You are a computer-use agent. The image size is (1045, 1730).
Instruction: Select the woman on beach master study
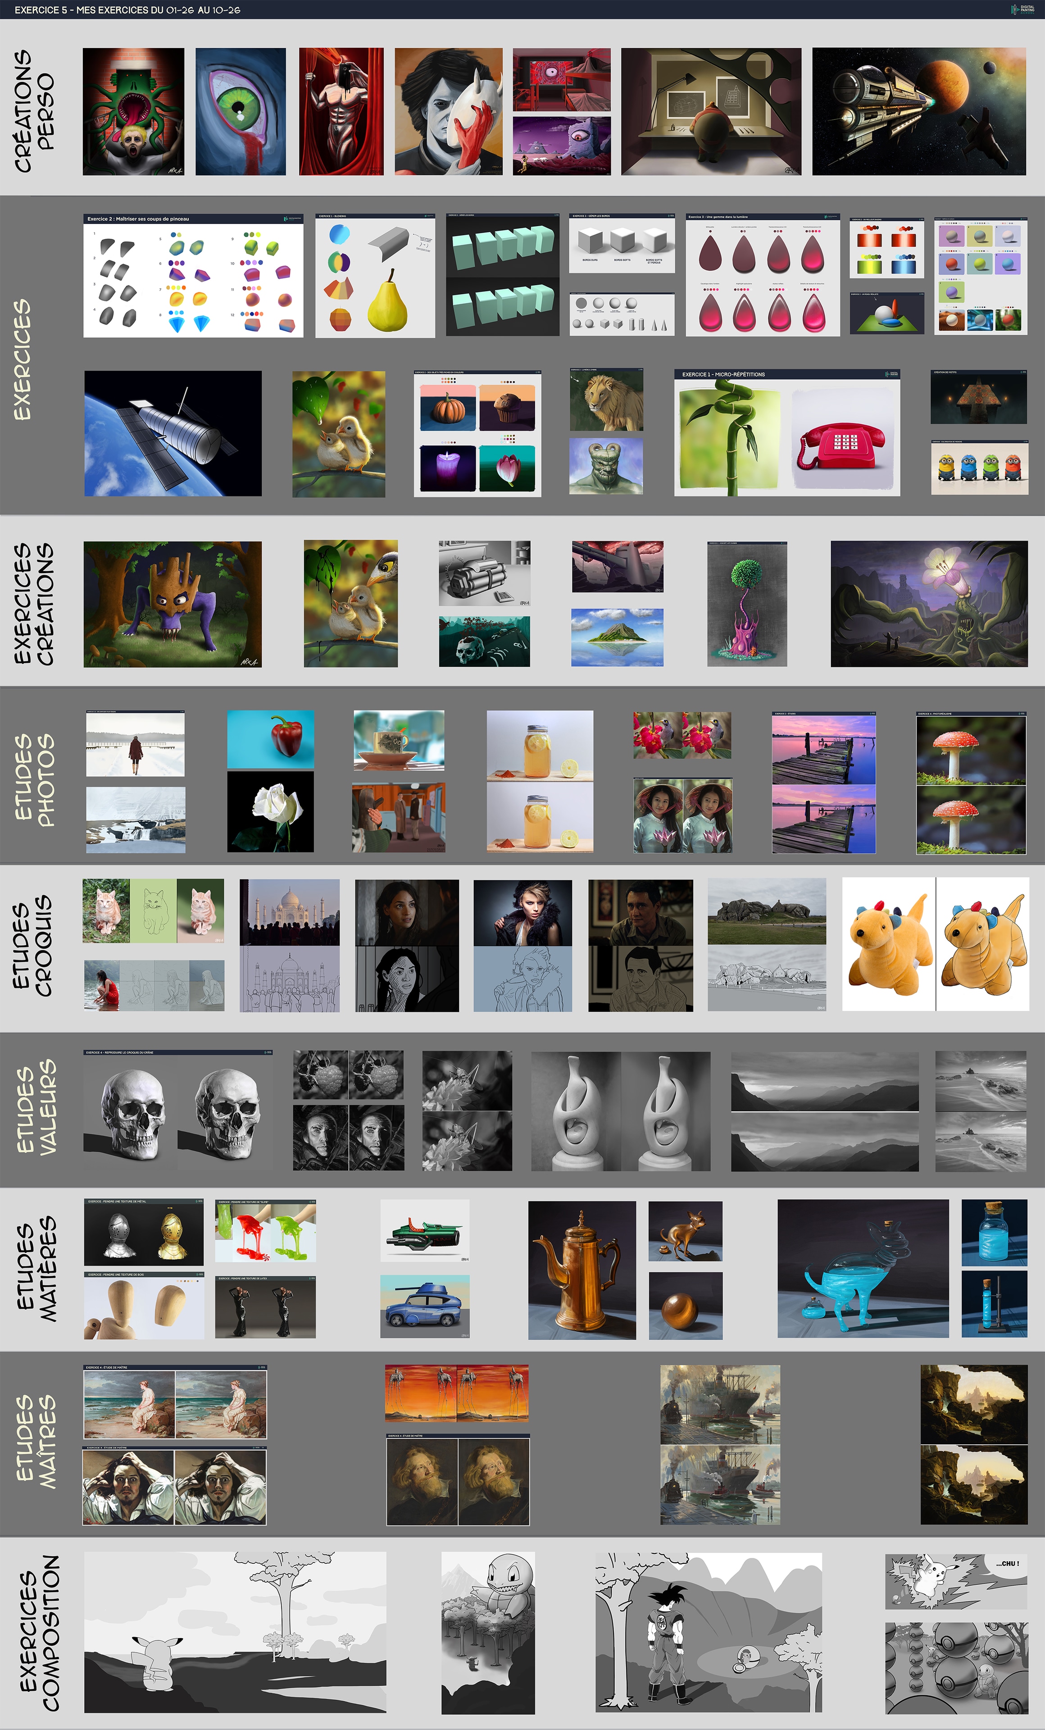pyautogui.click(x=176, y=1402)
